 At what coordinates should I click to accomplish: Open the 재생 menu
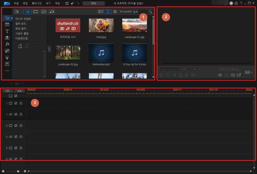[x=57, y=3]
